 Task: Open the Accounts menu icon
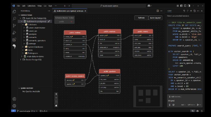tap(14, 99)
